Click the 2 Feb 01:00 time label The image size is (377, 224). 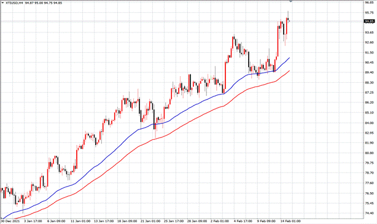[220, 221]
